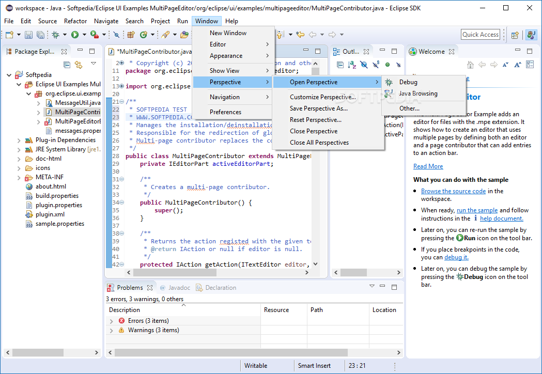Click the Forward navigation arrow in main toolbar

click(x=332, y=35)
